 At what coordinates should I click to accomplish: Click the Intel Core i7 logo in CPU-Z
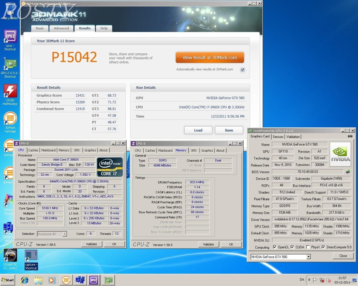click(110, 167)
